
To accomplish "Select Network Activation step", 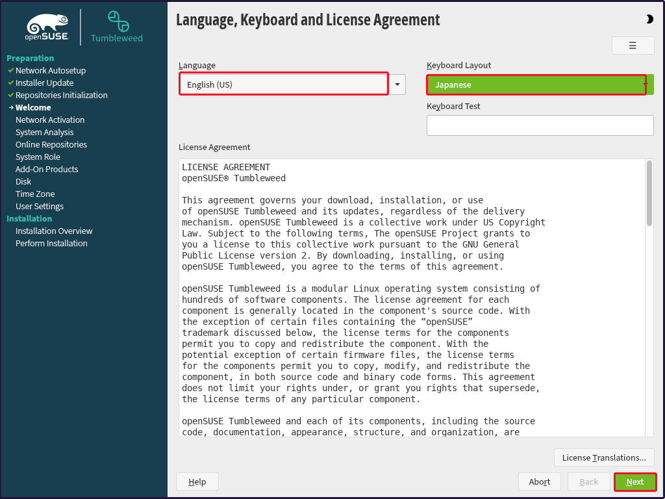I will point(50,120).
